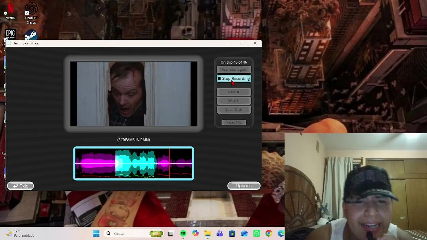Open Microsoft Edge from the taskbar
This screenshot has width=427, height=240.
tap(281, 233)
